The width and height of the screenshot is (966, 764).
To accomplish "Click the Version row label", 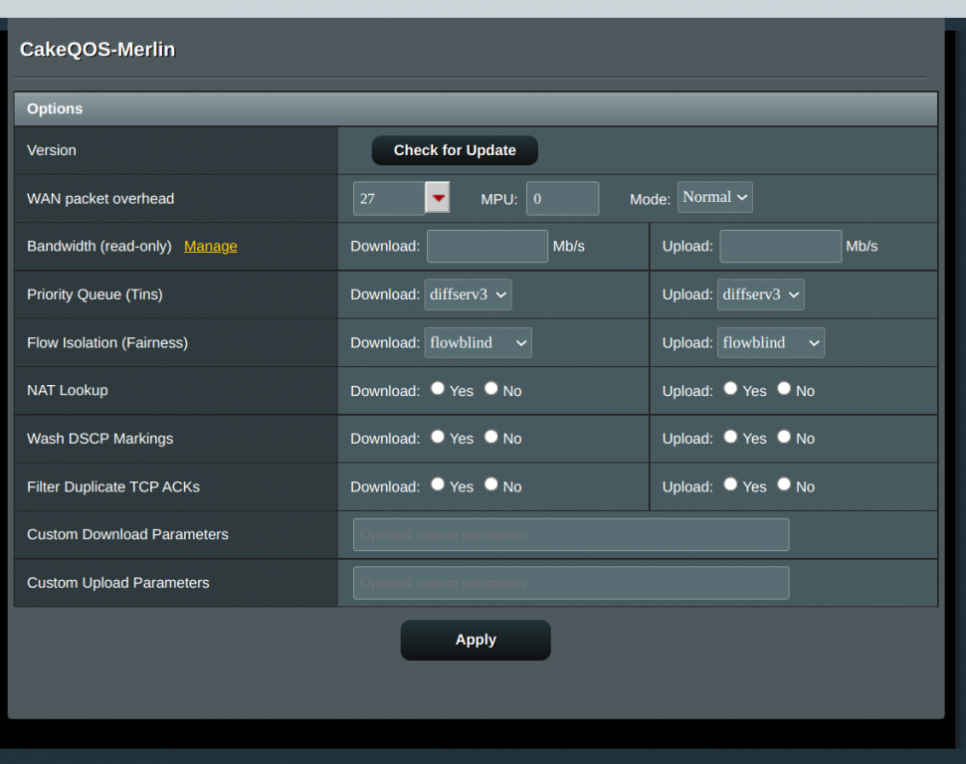I will point(52,150).
